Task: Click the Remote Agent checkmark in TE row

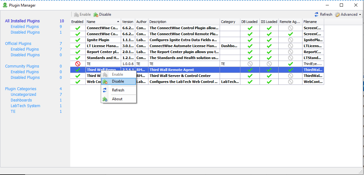Action: pyautogui.click(x=290, y=64)
